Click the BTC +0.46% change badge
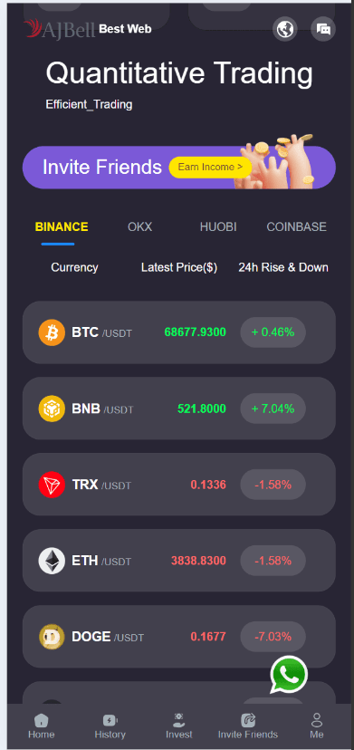Screen dimensions: 354x750 point(273,332)
